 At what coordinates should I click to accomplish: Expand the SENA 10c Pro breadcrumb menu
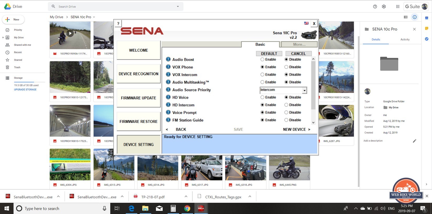(94, 17)
